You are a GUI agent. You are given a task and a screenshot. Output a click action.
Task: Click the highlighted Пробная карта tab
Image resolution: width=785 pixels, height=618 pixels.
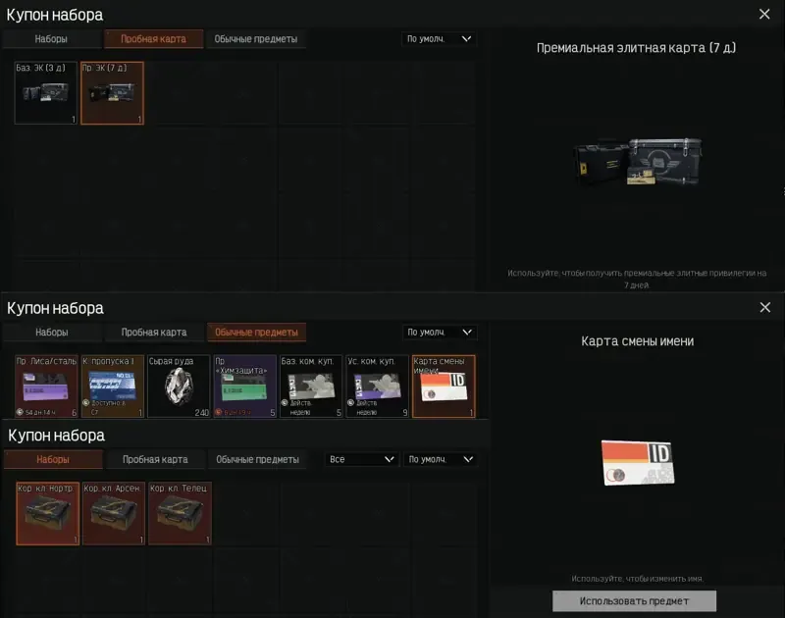[154, 39]
